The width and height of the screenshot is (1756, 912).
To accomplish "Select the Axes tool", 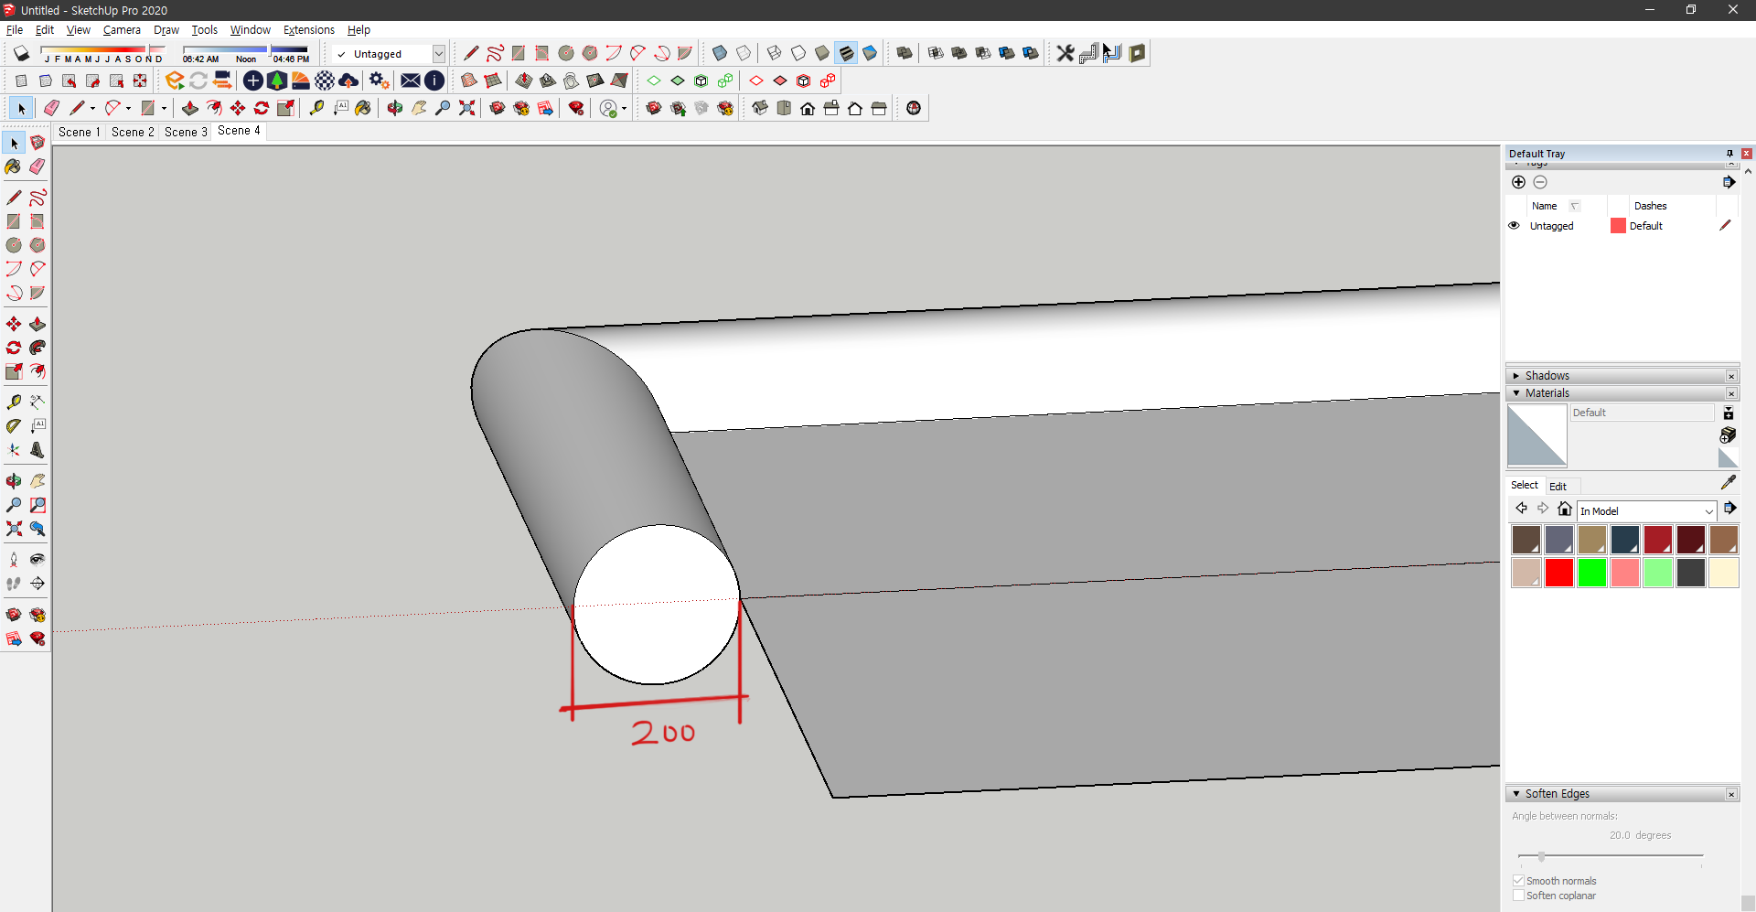I will pos(14,450).
